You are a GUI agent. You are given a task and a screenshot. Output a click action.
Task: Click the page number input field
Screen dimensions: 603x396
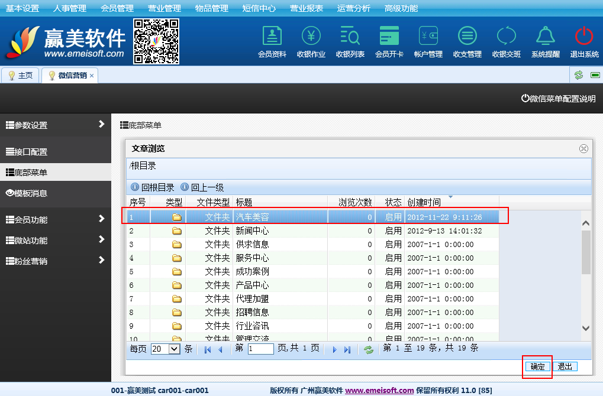(x=260, y=349)
